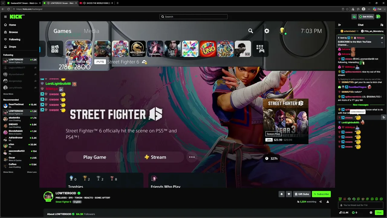Expand the pinned YouTube subscribe message

click(382, 43)
